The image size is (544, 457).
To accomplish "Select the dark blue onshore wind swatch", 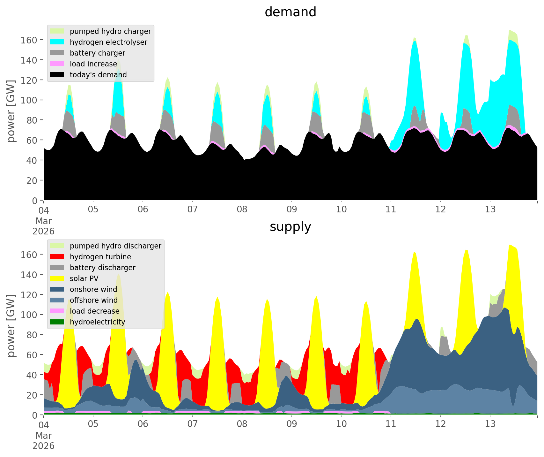I will point(57,289).
